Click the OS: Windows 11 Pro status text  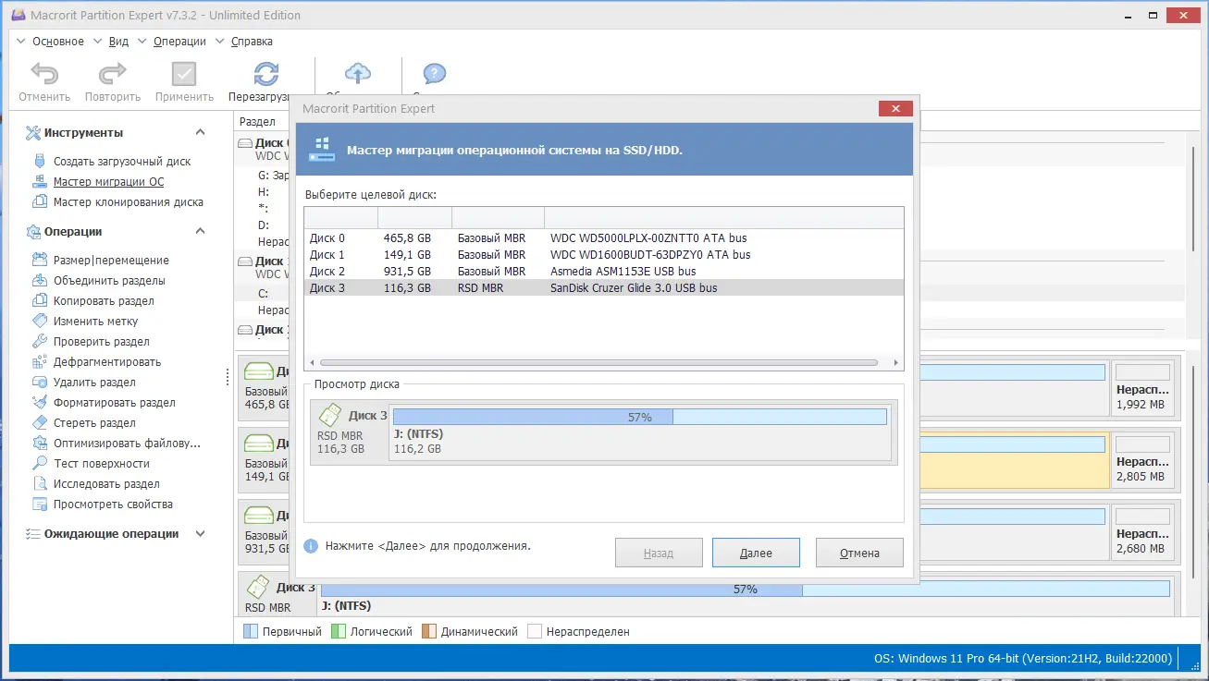1023,659
